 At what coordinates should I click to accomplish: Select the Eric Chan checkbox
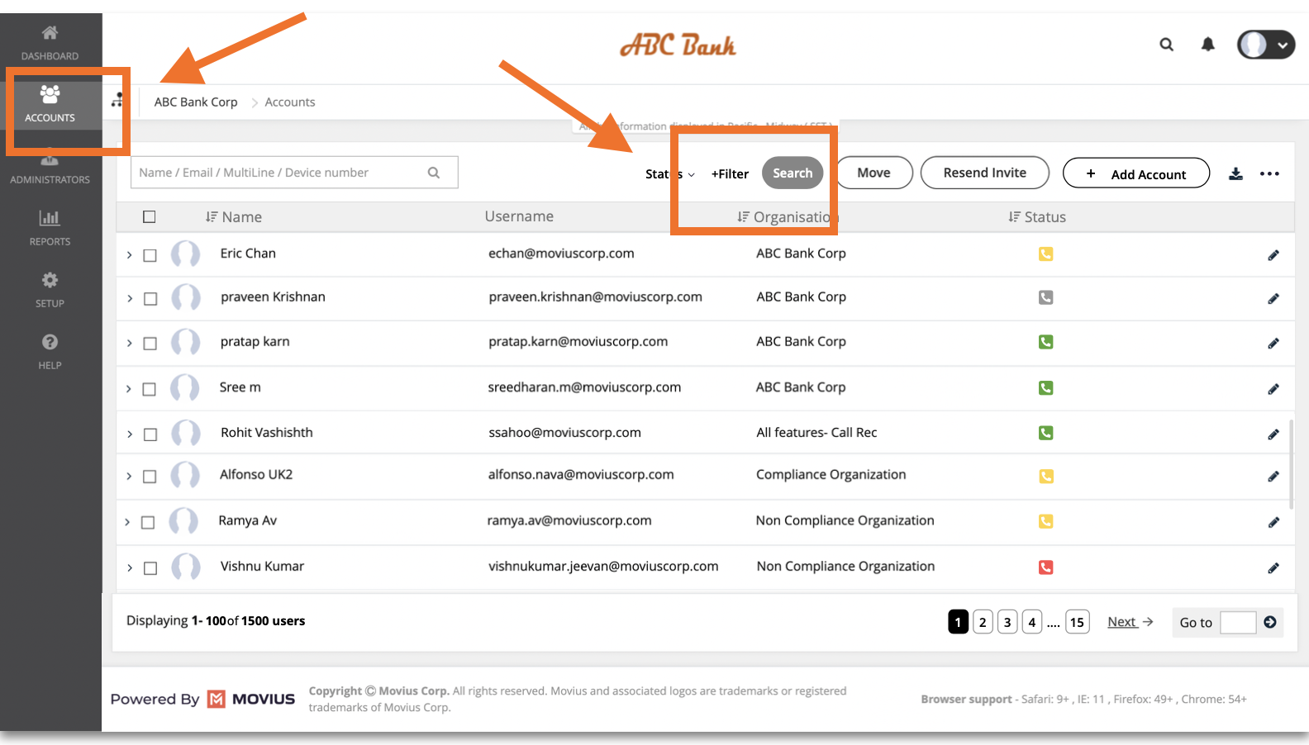coord(150,256)
